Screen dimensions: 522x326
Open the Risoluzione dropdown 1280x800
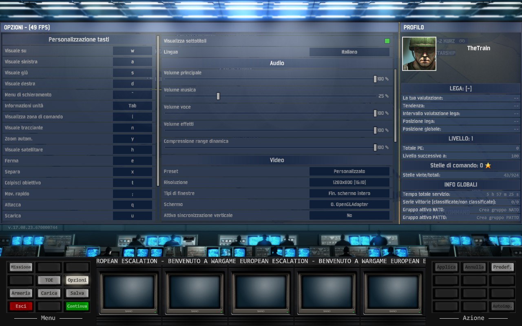[x=349, y=183]
